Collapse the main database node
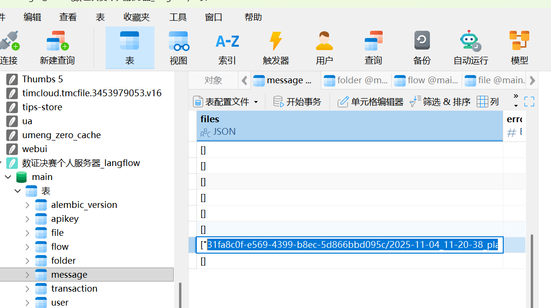The height and width of the screenshot is (308, 551). [8, 177]
